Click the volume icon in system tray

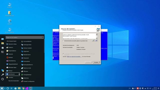click(x=150, y=88)
